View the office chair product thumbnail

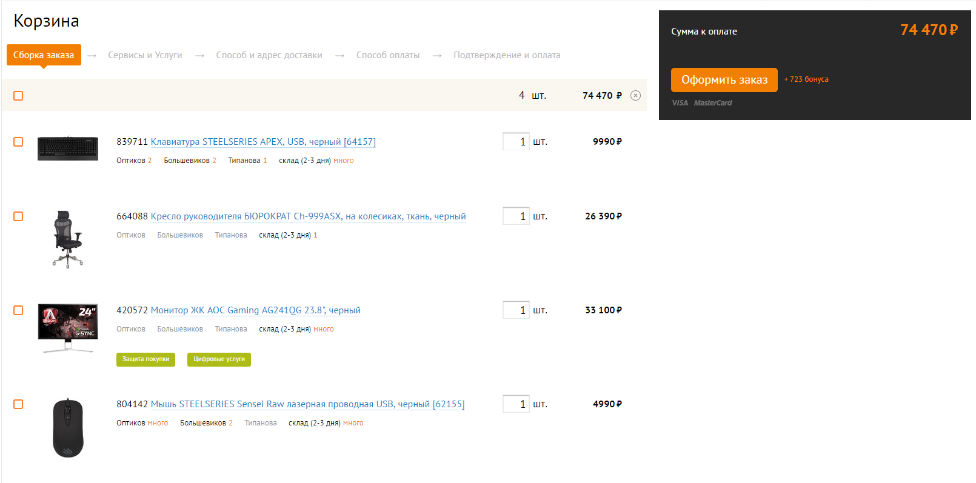coord(68,239)
